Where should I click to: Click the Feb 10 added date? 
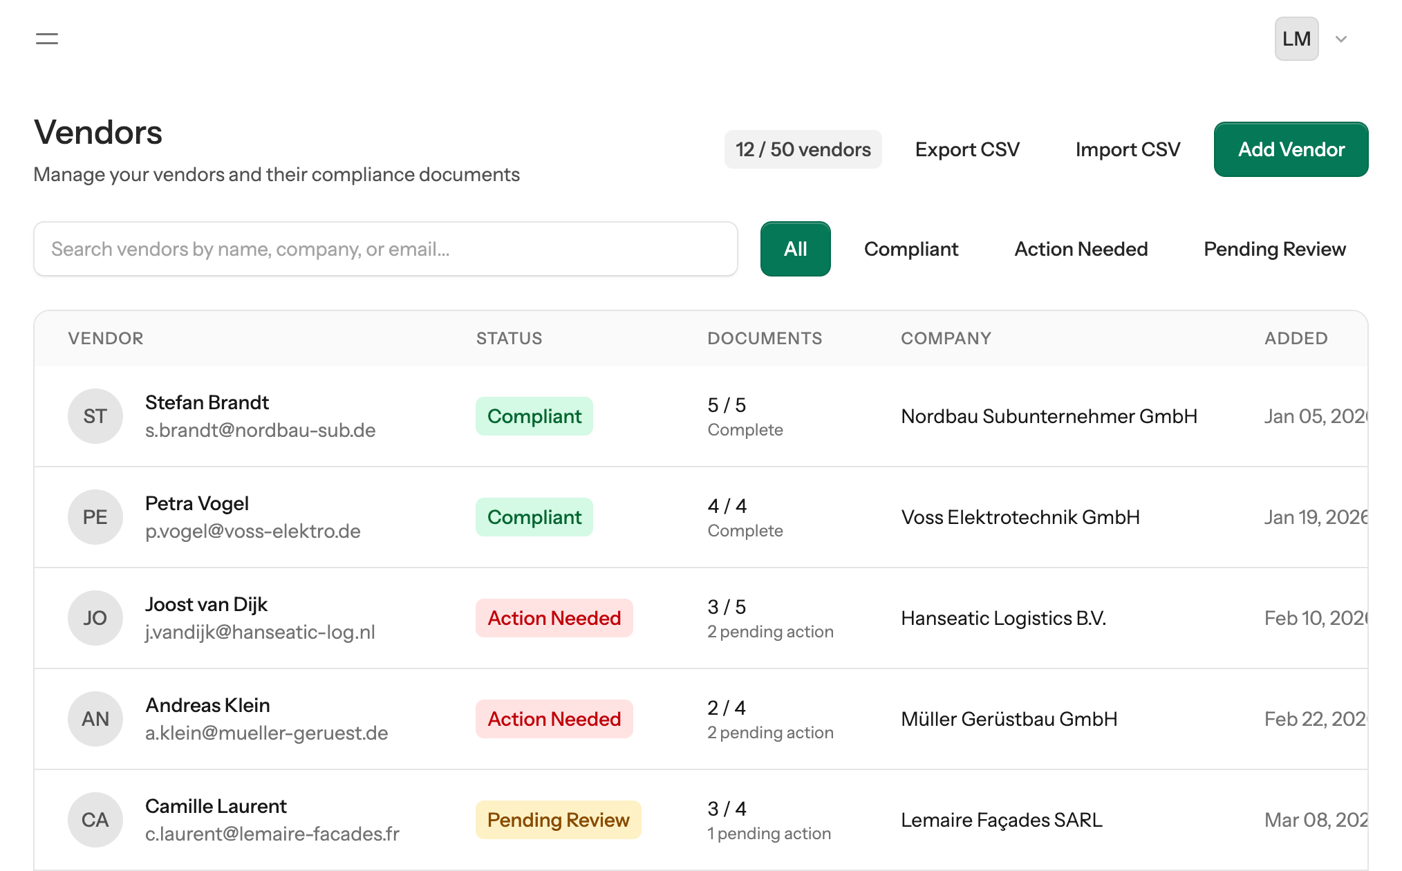pos(1316,618)
